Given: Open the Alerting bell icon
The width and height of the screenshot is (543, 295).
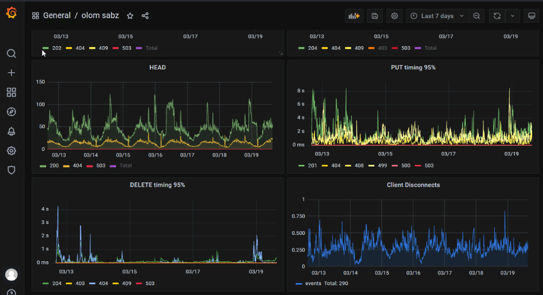Looking at the screenshot, I should 11,131.
